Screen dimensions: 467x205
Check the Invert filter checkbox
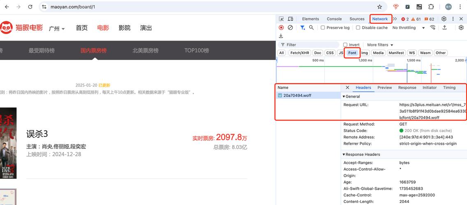coord(345,45)
